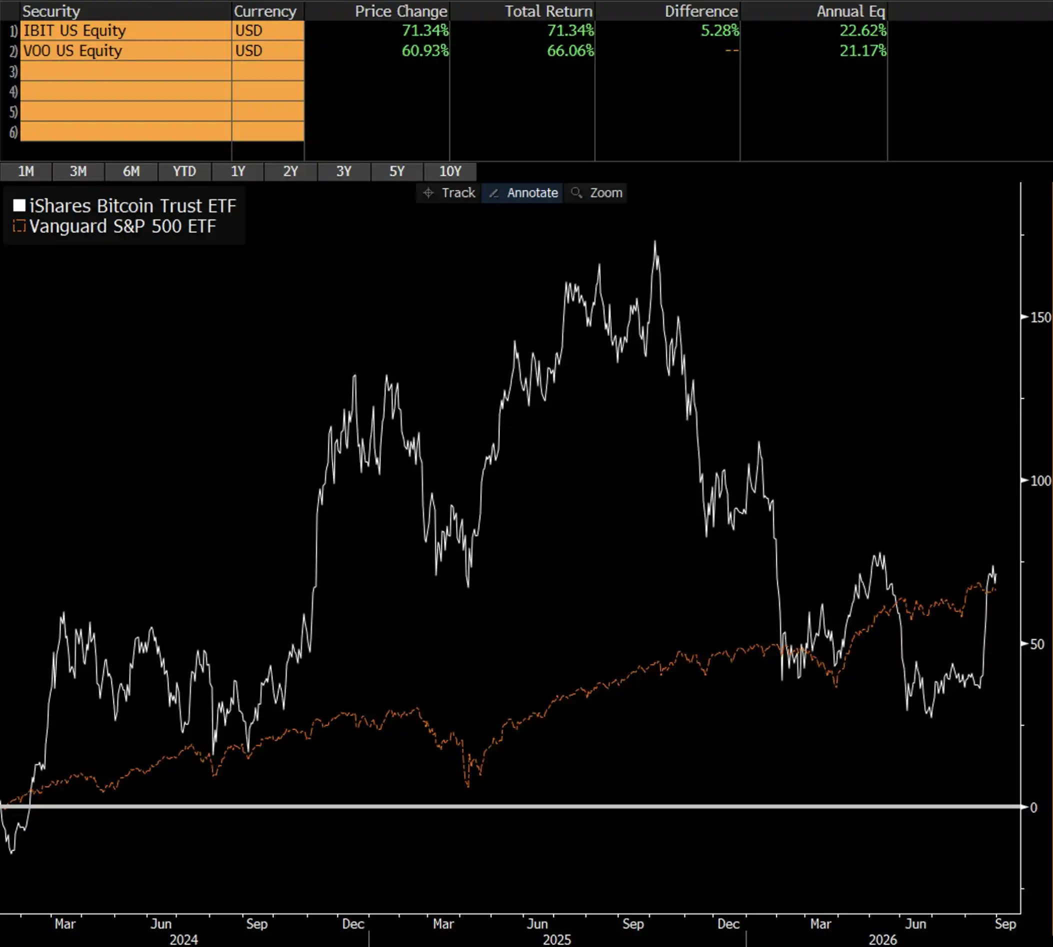1053x947 pixels.
Task: Click the empty security field in row 4
Action: (x=126, y=91)
